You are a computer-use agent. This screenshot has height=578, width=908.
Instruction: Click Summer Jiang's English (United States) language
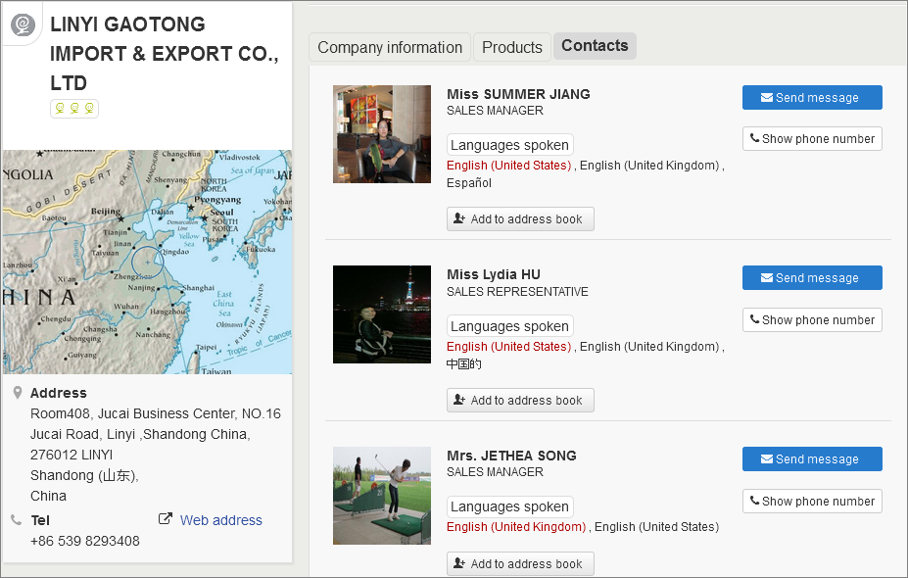(x=509, y=166)
